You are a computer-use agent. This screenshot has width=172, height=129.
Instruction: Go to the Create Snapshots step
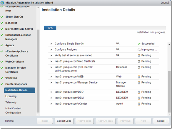(x=16, y=84)
